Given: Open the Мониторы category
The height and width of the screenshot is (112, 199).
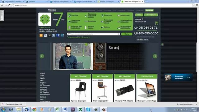Looking at the screenshot, I should [108, 15].
